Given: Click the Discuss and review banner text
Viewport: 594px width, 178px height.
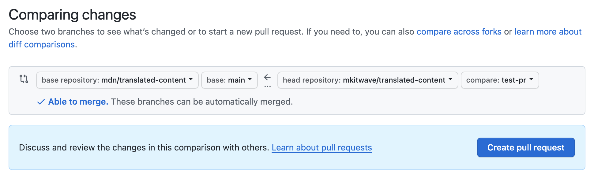Looking at the screenshot, I should coord(144,148).
